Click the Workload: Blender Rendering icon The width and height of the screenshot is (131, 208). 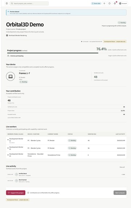pos(7,36)
